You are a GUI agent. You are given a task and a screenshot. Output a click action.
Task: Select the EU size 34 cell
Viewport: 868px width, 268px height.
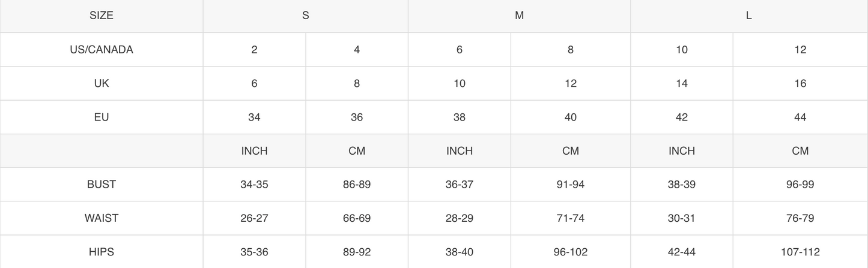click(254, 117)
